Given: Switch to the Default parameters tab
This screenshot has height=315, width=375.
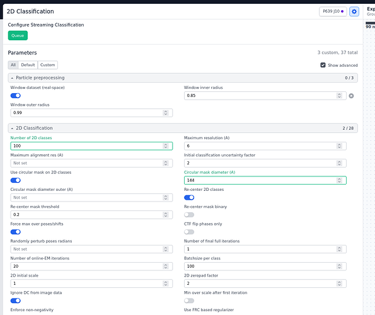Looking at the screenshot, I should point(28,65).
